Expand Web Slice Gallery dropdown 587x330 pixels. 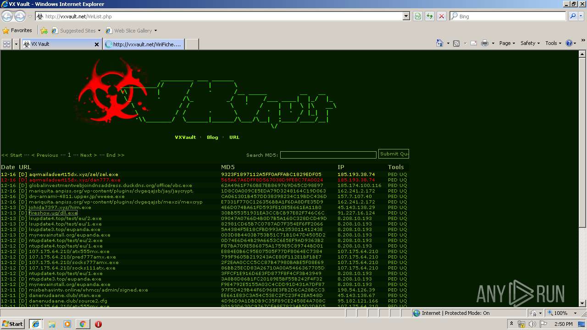(x=155, y=31)
